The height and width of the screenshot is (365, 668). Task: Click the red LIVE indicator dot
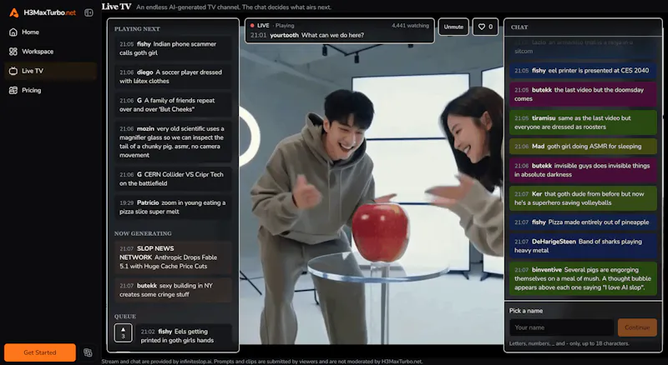pos(252,26)
